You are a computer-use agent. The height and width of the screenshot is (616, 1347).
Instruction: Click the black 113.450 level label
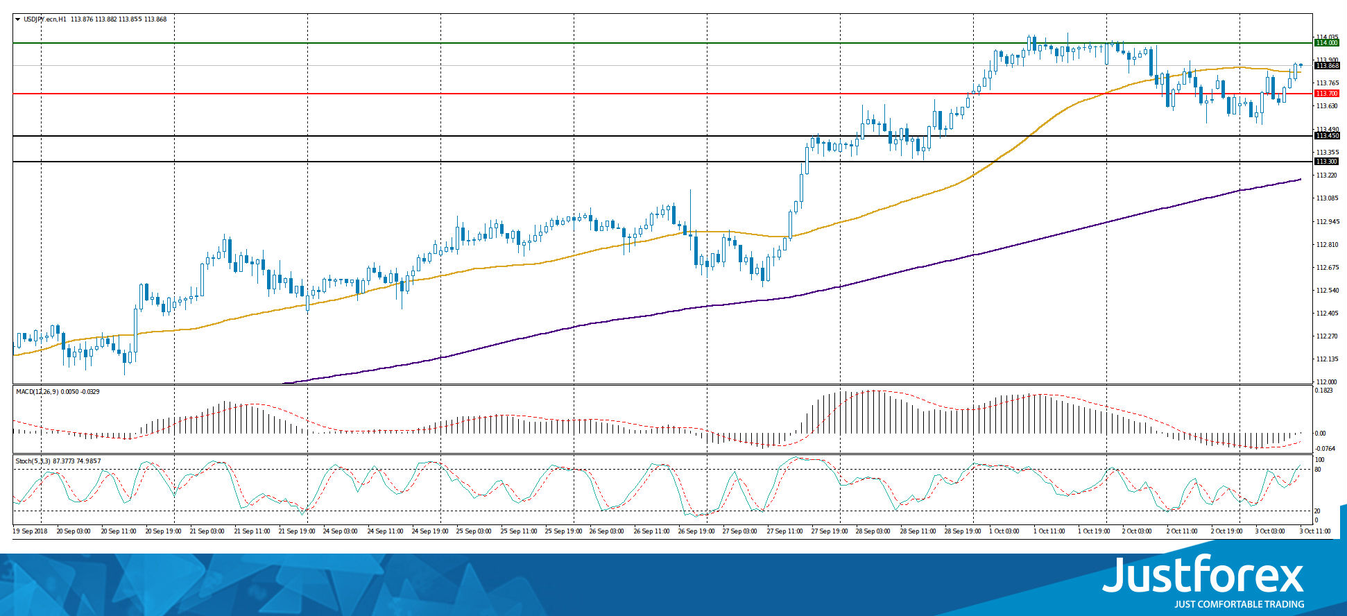pos(1327,136)
